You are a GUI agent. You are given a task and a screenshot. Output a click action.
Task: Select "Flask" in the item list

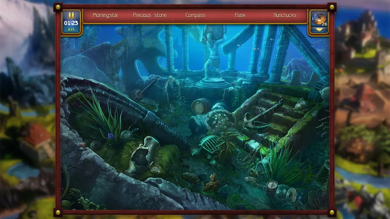240,15
